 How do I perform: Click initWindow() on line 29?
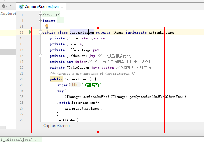click(x=68, y=120)
